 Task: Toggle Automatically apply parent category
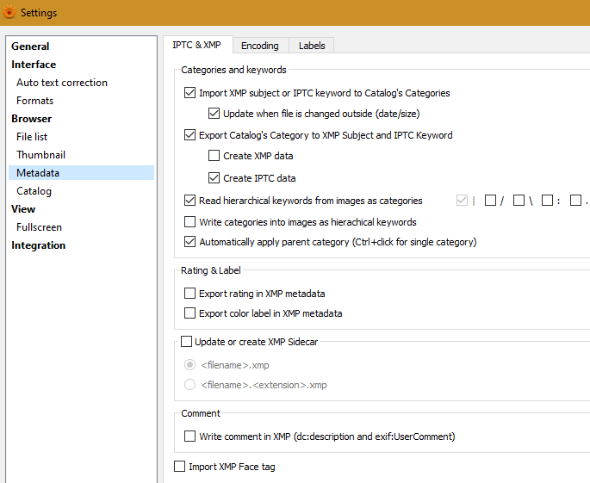pos(190,243)
